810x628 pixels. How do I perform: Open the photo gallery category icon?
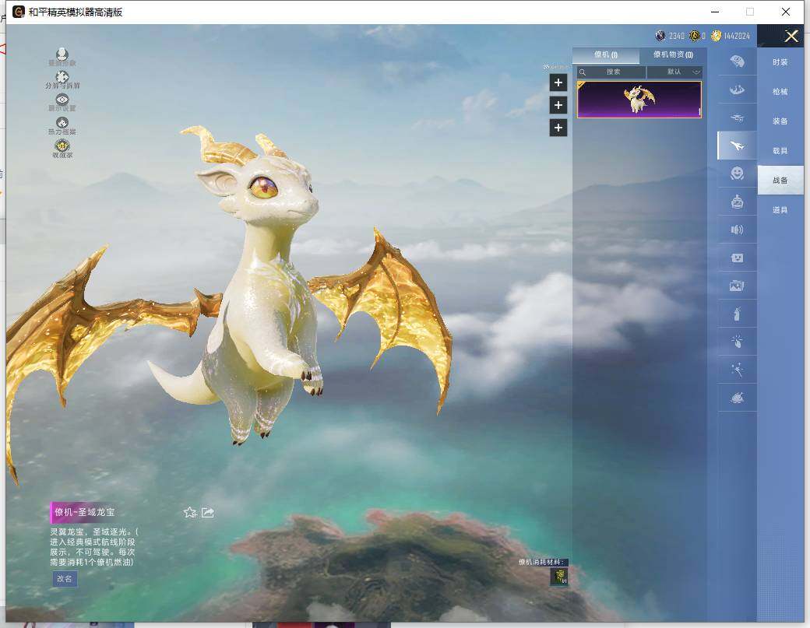tap(737, 286)
